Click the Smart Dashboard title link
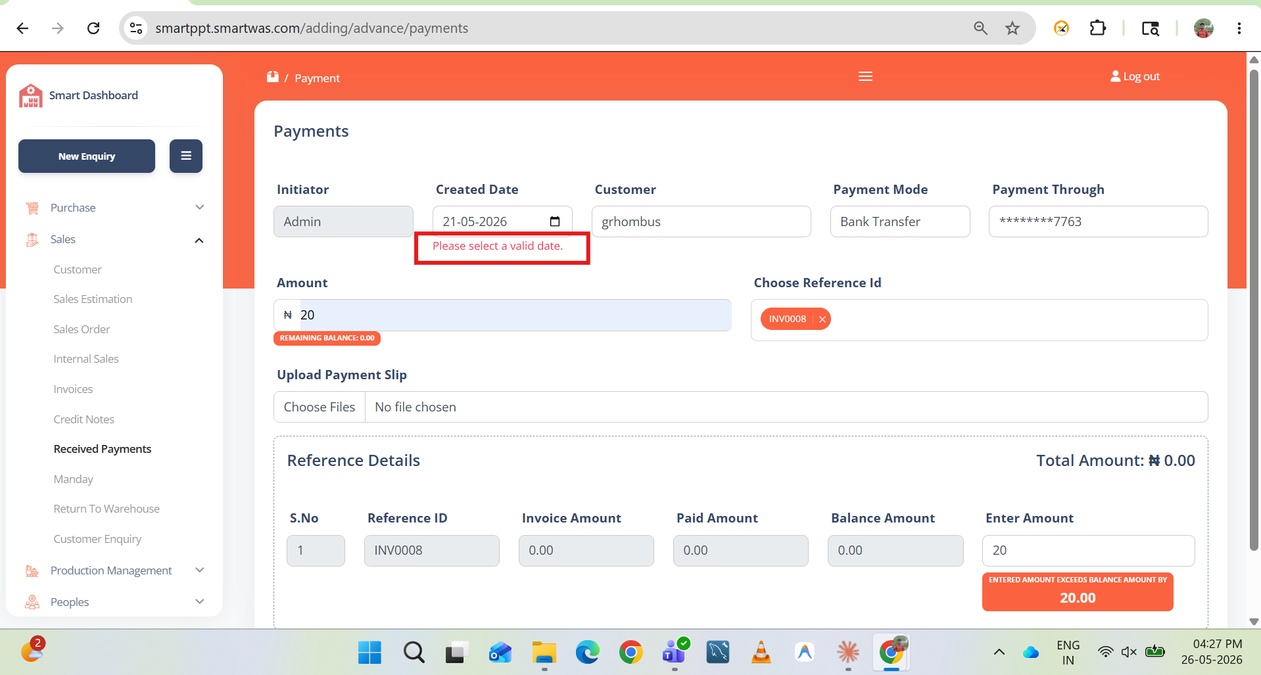This screenshot has height=675, width=1261. tap(93, 95)
